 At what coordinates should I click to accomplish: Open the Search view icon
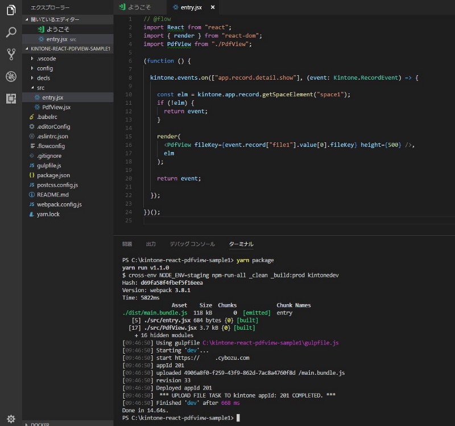11,32
